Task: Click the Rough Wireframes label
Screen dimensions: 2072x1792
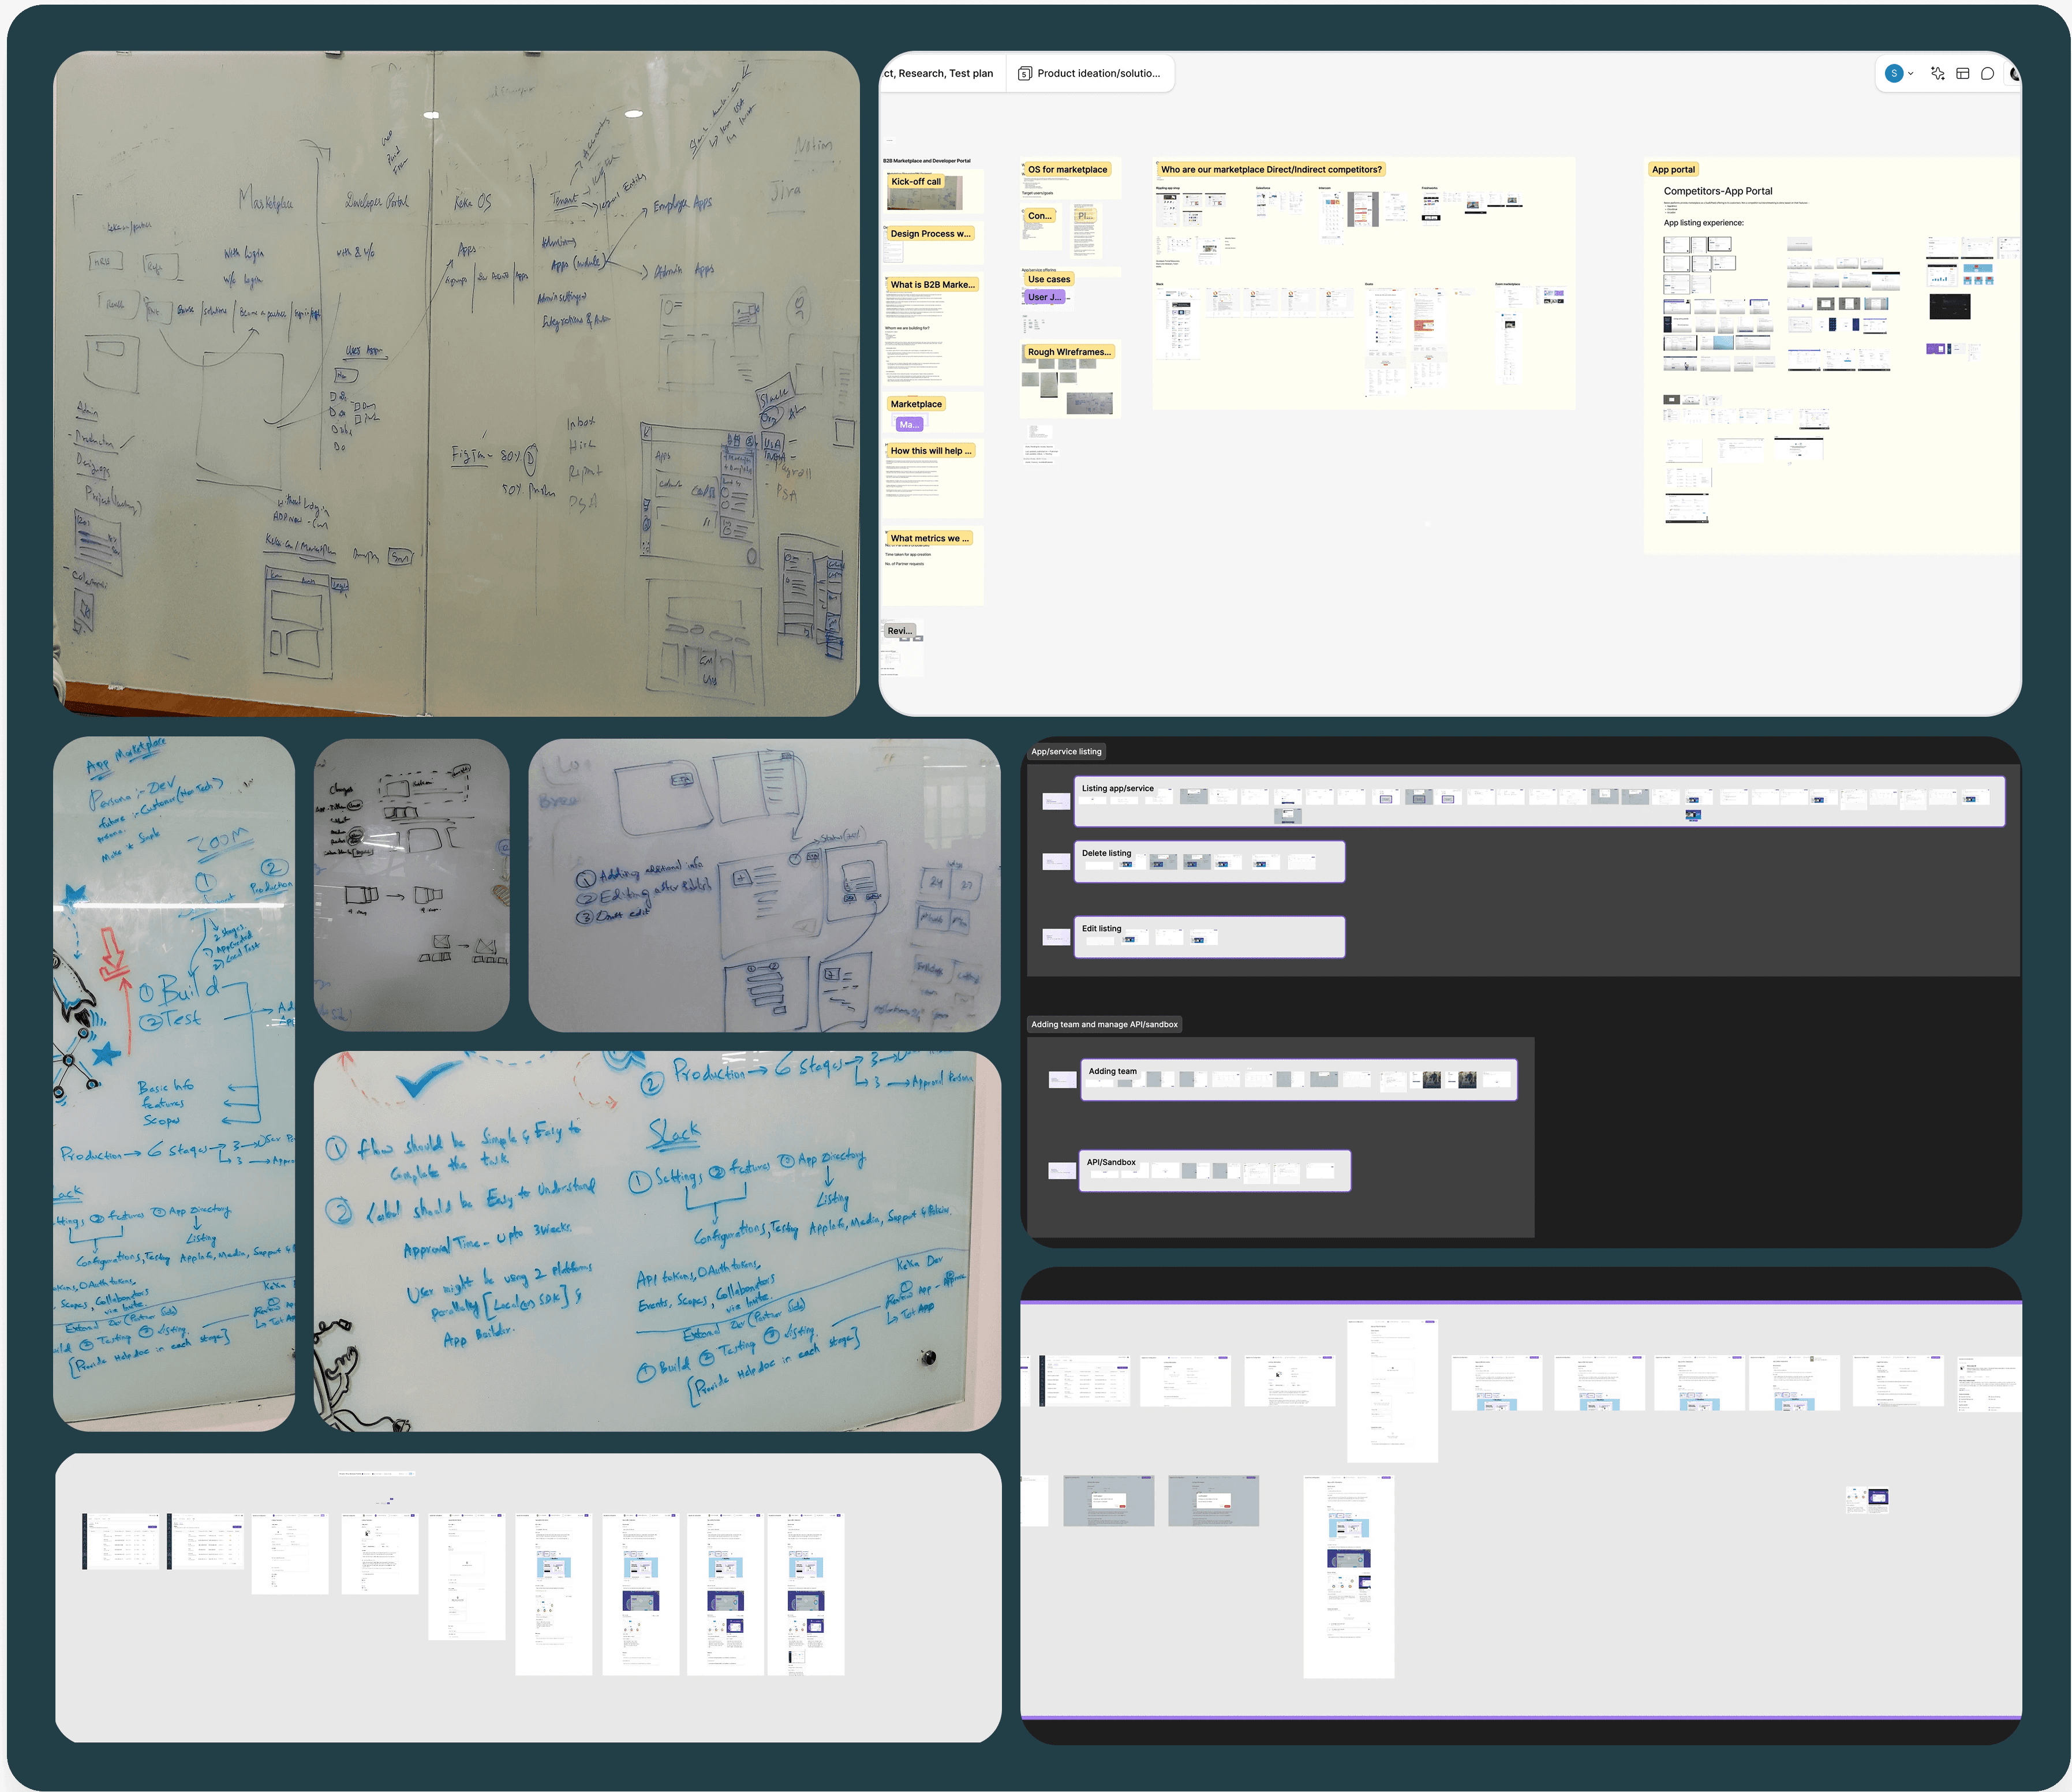Action: click(1069, 352)
